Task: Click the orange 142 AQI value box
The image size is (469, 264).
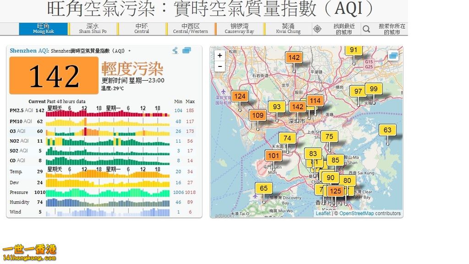Action: (x=54, y=76)
